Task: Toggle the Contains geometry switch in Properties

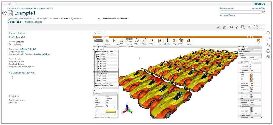Action: (x=107, y=106)
